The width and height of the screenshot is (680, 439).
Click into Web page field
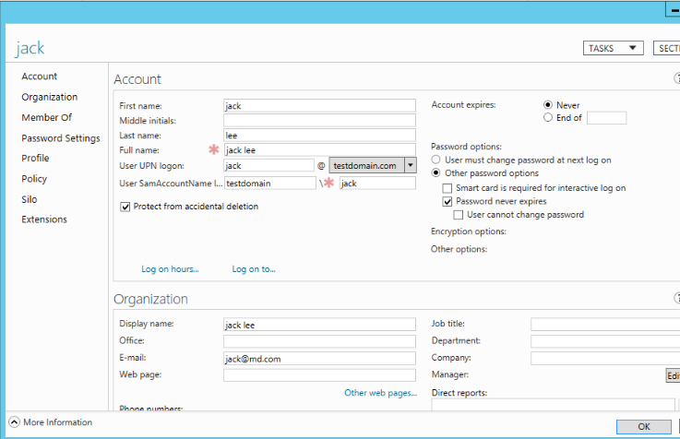click(319, 375)
